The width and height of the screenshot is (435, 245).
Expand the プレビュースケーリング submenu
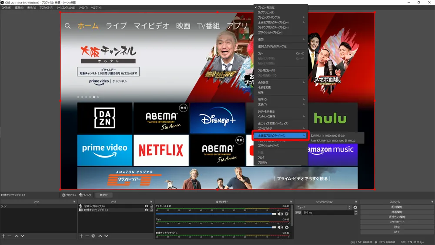[x=281, y=17]
